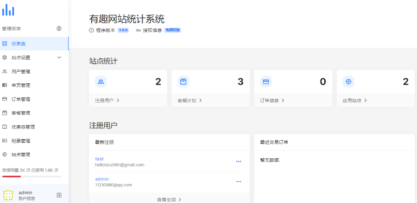The height and width of the screenshot is (203, 417).
Task: Click the info icon beside 程序版本
Action: pyautogui.click(x=91, y=30)
